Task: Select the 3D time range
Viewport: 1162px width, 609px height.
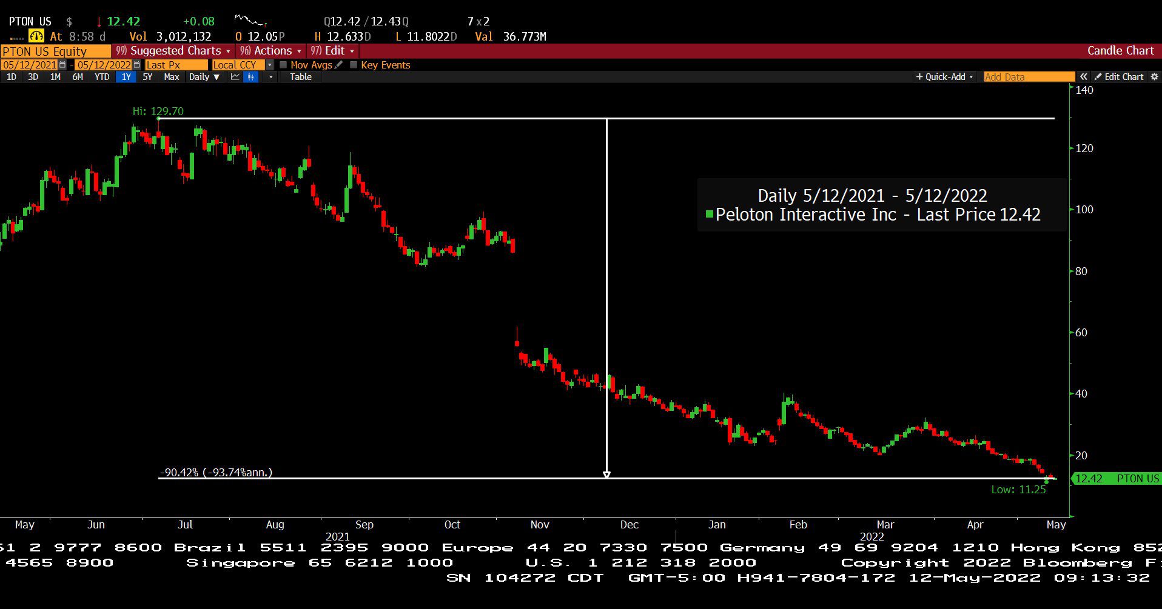Action: click(33, 77)
